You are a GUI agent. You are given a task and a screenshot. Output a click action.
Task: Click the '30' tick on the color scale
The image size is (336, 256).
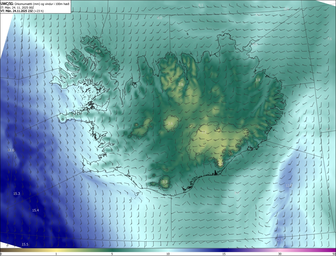pyautogui.click(x=280, y=254)
